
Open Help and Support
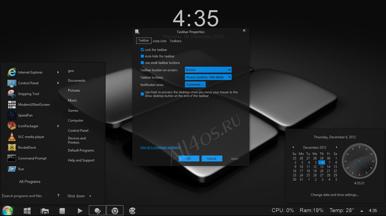[81, 160]
